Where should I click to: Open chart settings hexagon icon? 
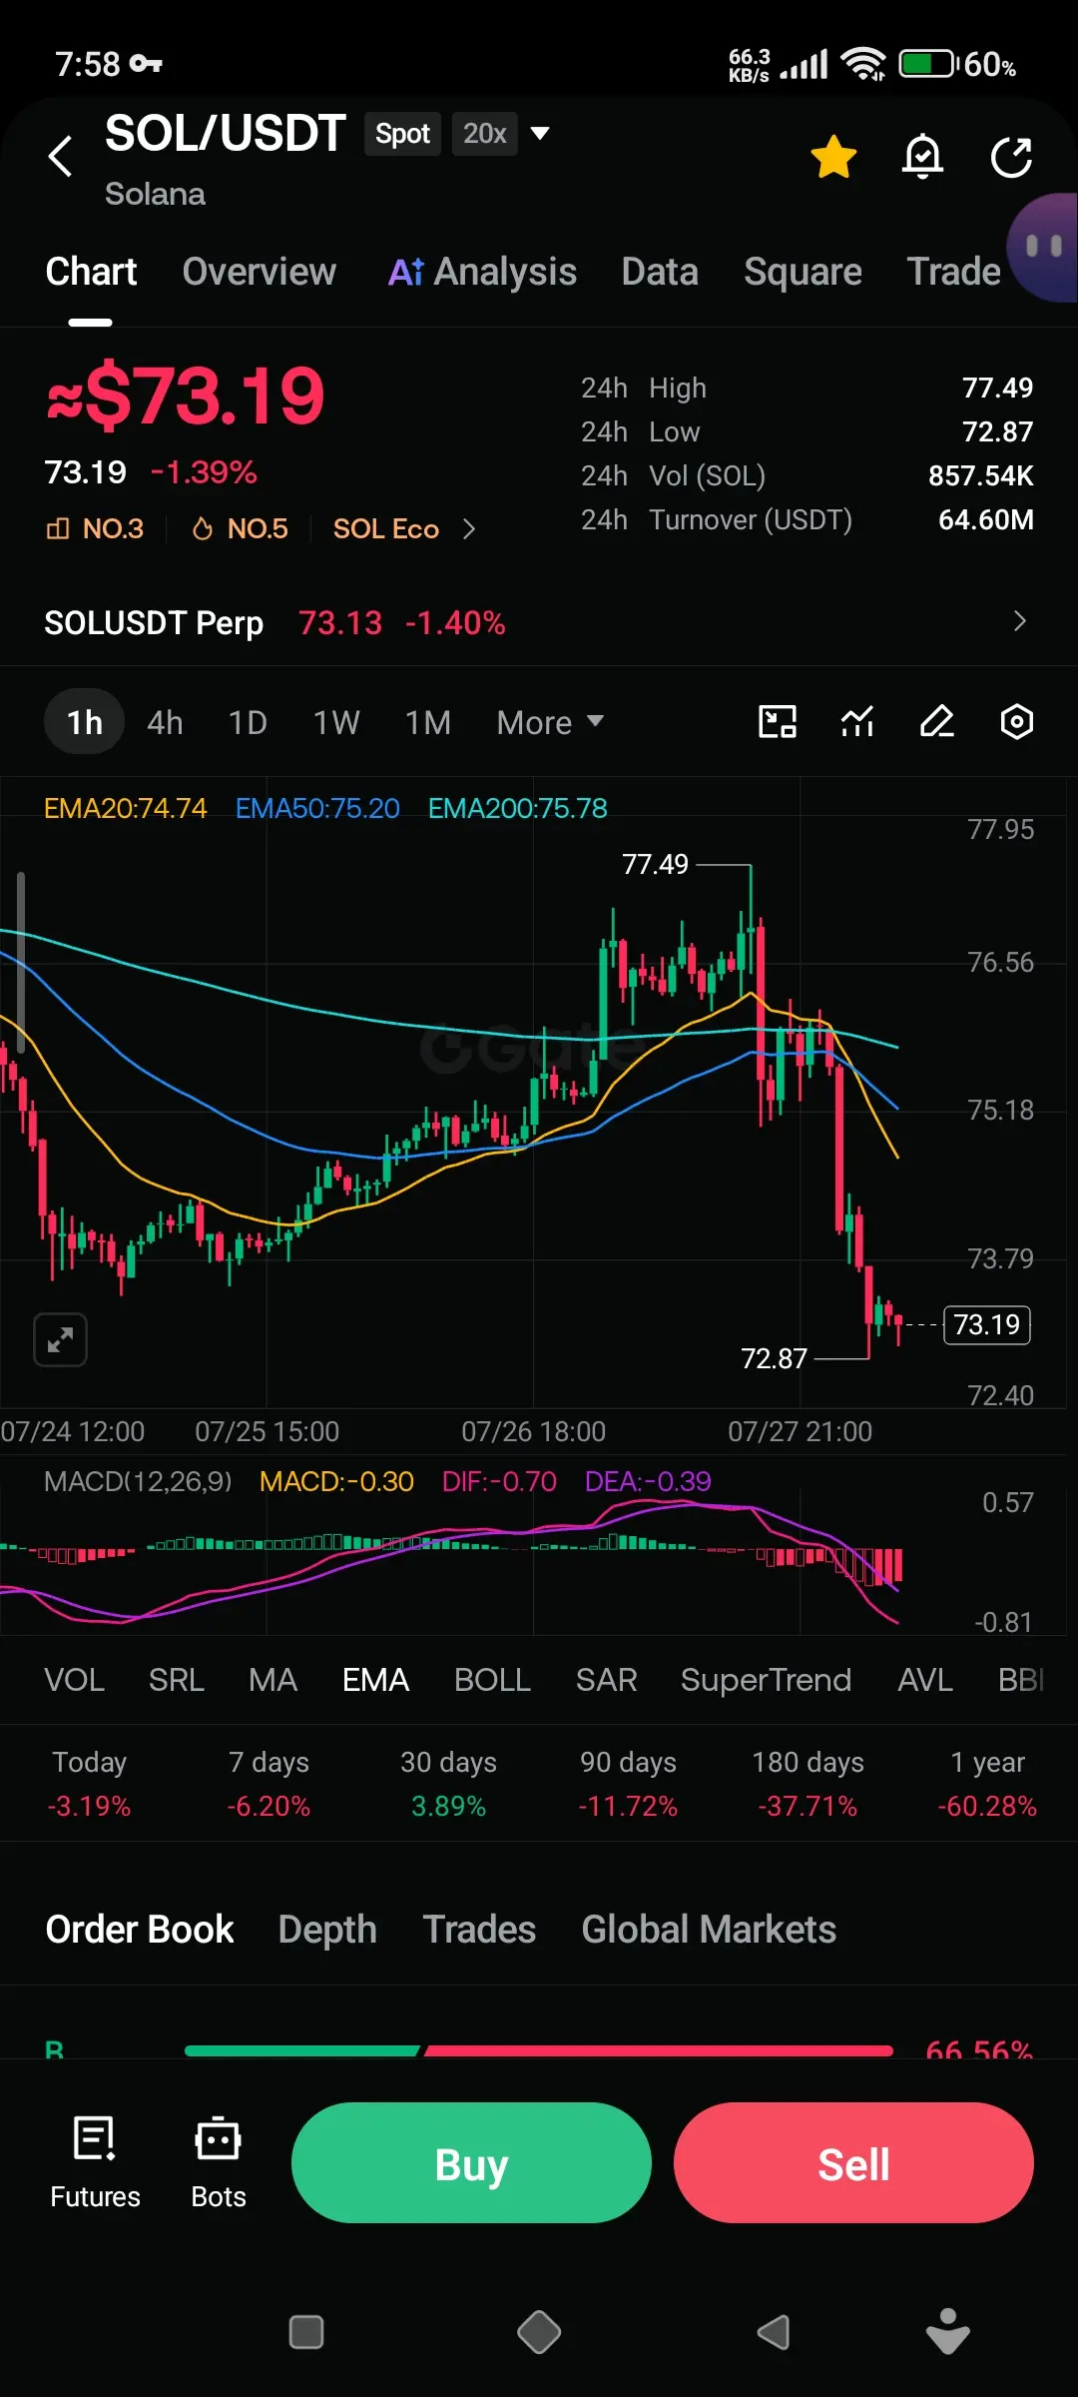[x=1016, y=721]
